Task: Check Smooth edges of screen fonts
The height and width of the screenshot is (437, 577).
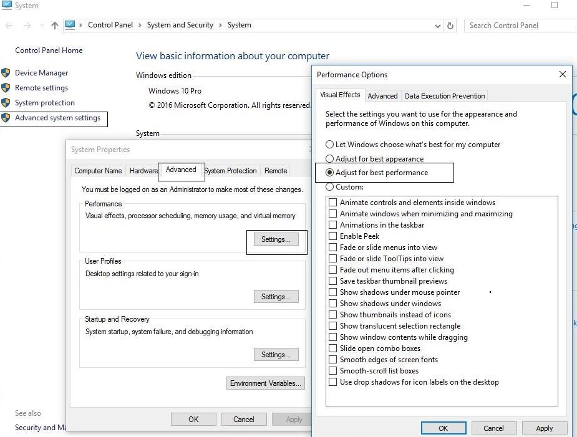Action: 333,360
